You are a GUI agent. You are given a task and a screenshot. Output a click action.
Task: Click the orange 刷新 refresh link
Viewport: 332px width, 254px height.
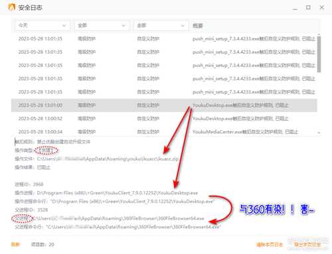coord(15,245)
